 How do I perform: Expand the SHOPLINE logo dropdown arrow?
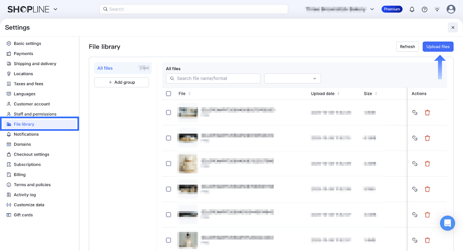[56, 9]
